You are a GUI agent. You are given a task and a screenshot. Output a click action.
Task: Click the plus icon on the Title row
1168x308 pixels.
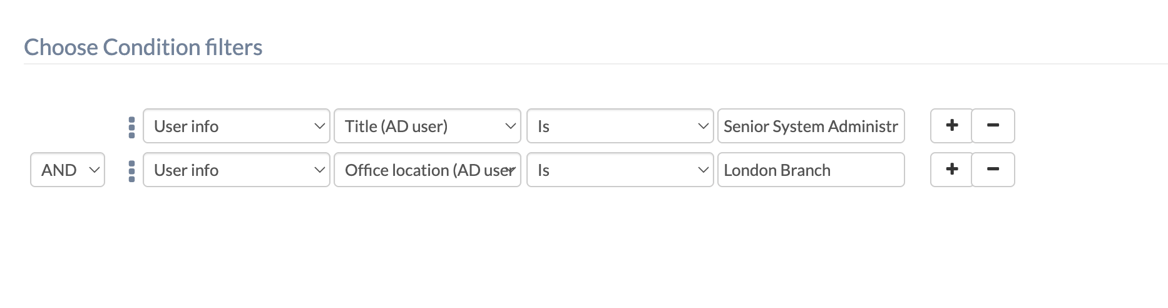(x=951, y=126)
